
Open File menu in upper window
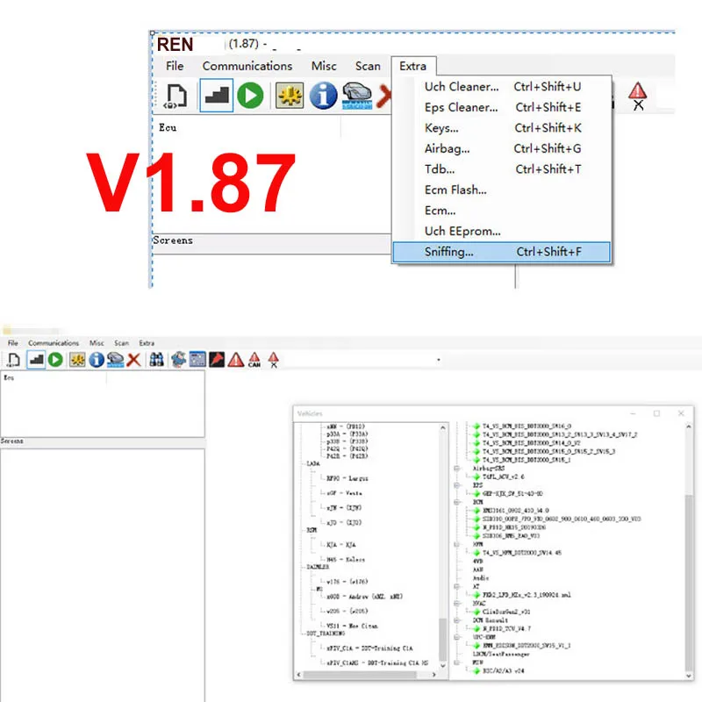[175, 66]
